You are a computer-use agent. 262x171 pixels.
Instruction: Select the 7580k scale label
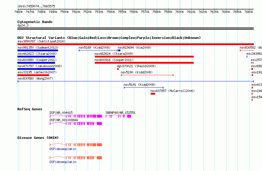point(157,12)
